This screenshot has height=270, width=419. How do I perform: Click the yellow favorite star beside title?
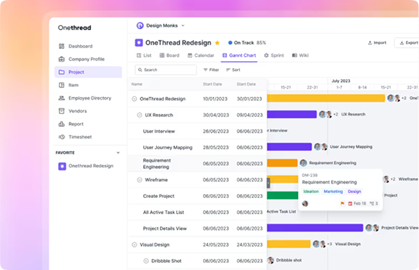click(x=217, y=43)
